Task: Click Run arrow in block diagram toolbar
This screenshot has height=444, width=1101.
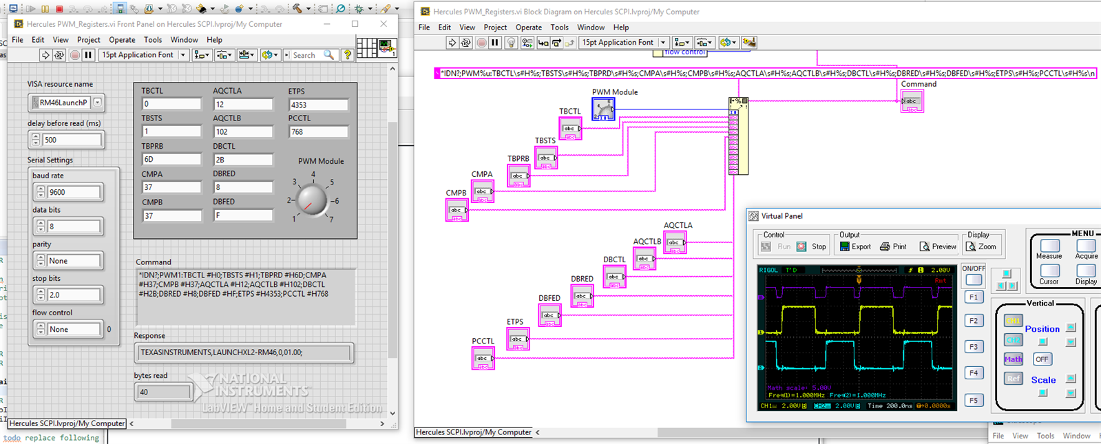Action: 452,43
